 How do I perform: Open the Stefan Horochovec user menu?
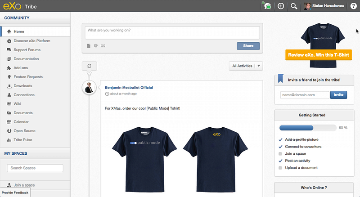coord(324,6)
